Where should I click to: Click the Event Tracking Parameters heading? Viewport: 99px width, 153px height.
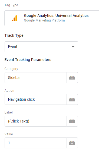(x=28, y=60)
